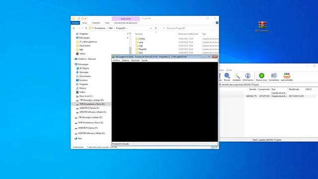Sort WinRAR list by Tamaño column
The height and width of the screenshot is (179, 318).
tap(253, 89)
